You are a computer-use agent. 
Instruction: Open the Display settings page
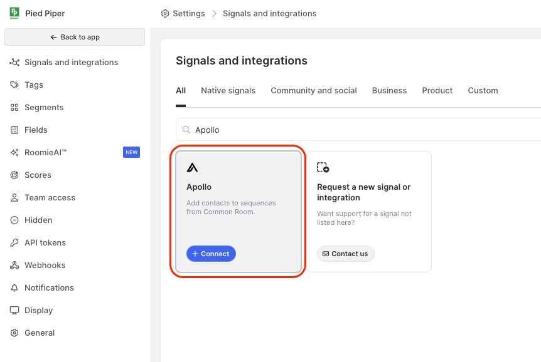coord(38,311)
